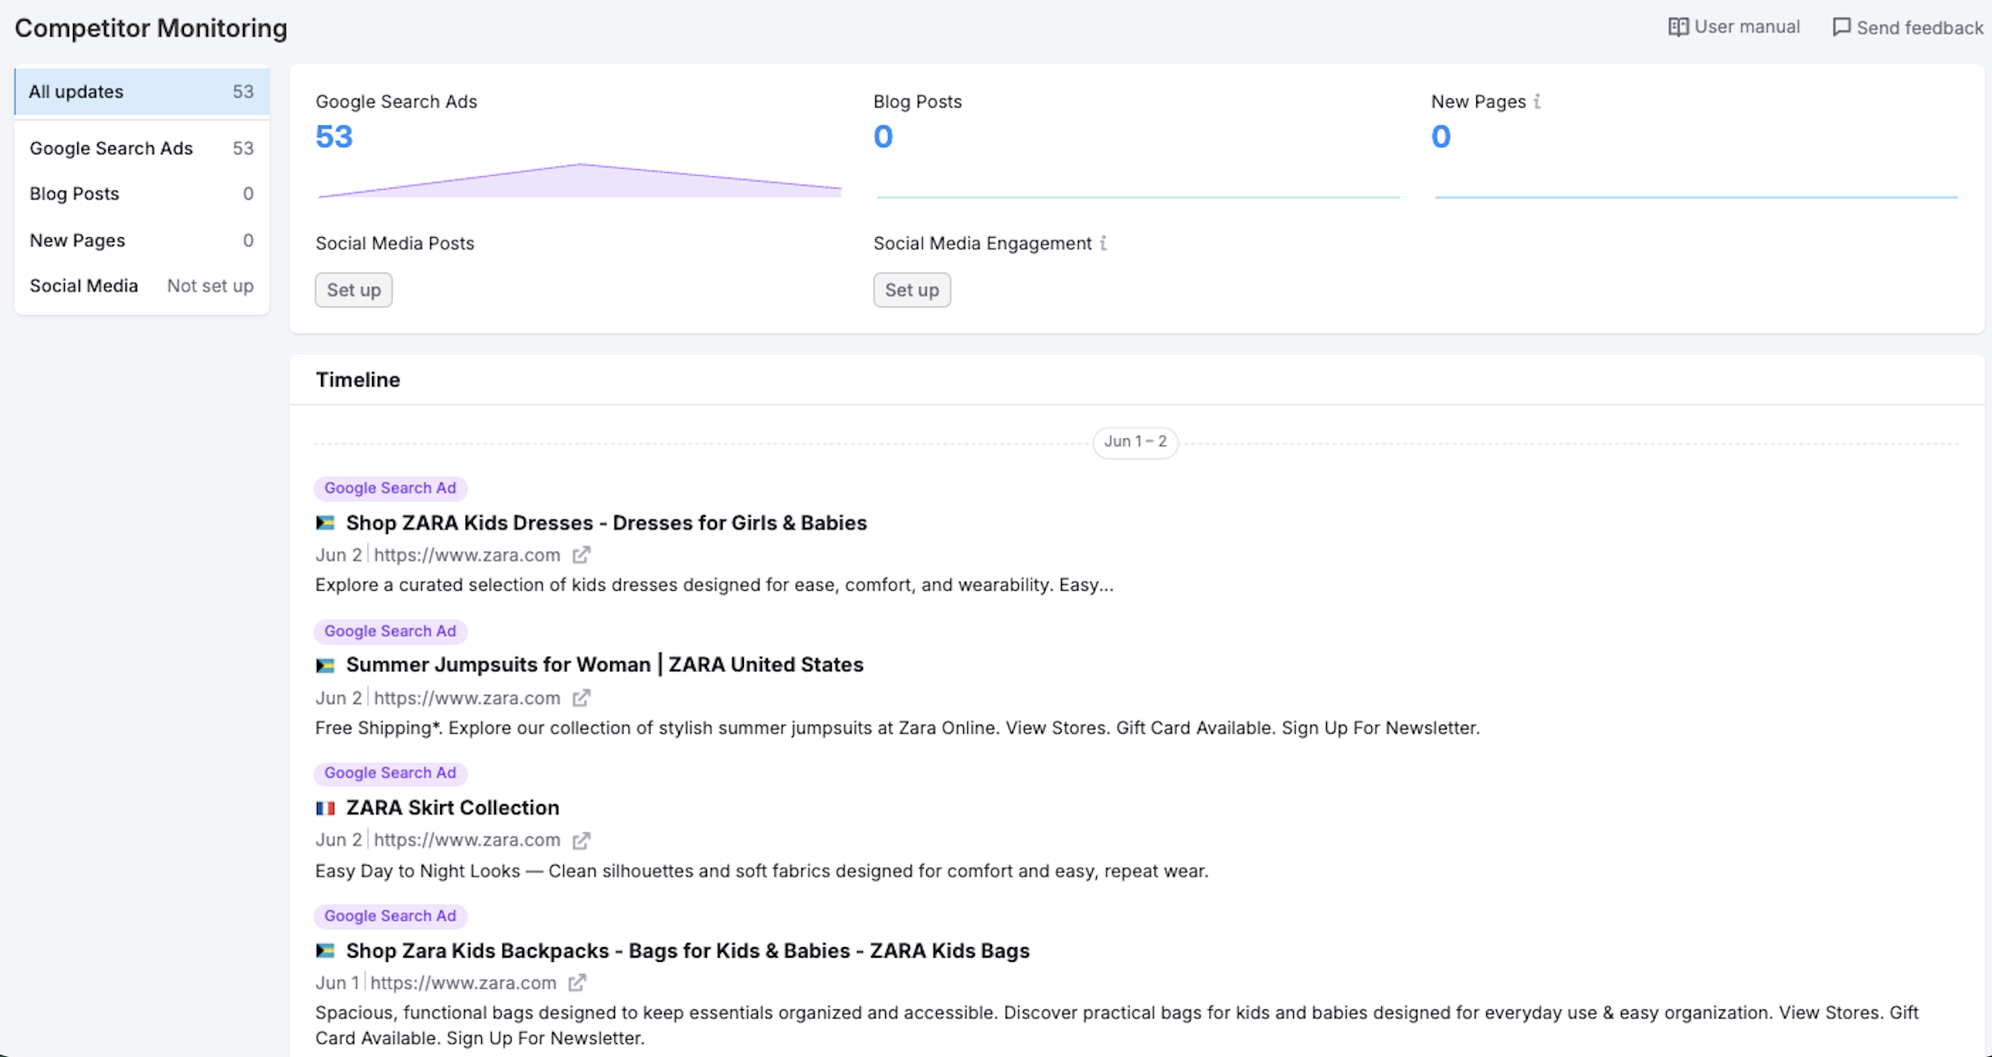Click the 'Not set up' status for Social Media
This screenshot has width=1992, height=1057.
click(x=210, y=286)
